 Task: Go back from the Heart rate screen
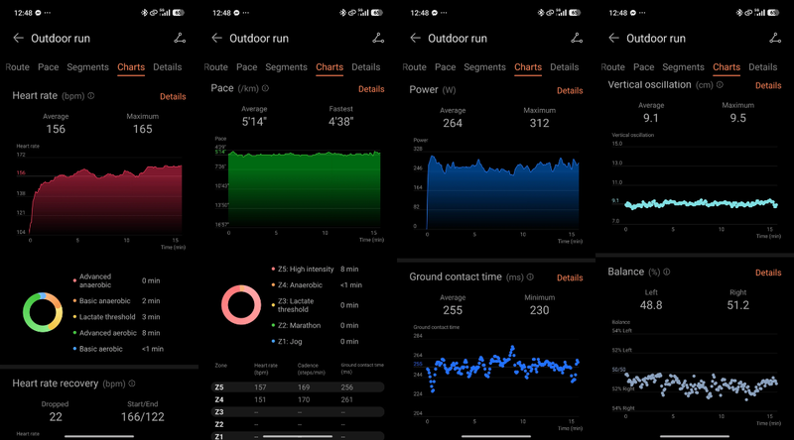(x=18, y=38)
